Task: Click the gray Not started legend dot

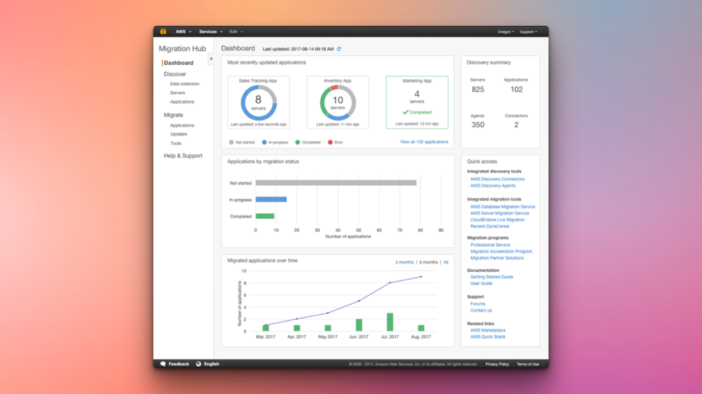Action: click(231, 142)
